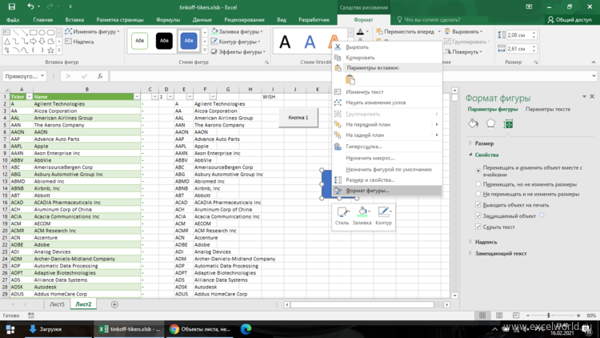The height and width of the screenshot is (338, 600).
Task: Switch to Page Layout view icon
Action: point(499,315)
